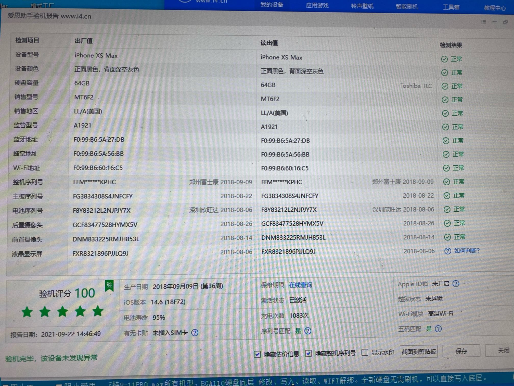Open the 应用游戏 tab
514x386 pixels.
317,5
